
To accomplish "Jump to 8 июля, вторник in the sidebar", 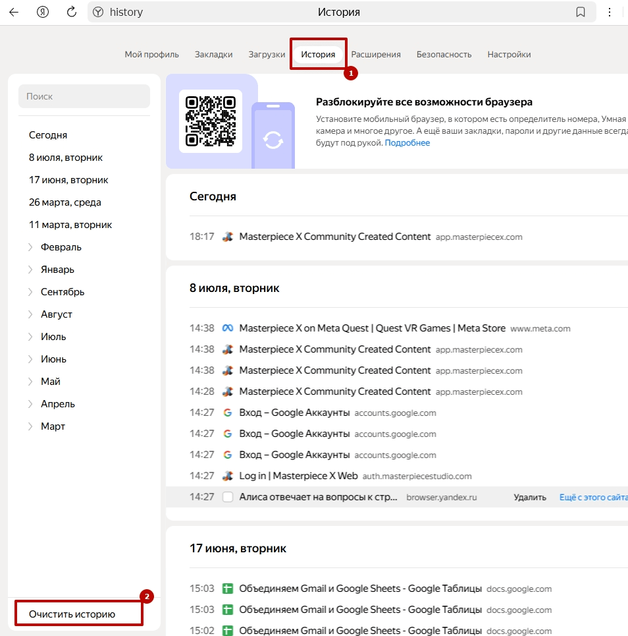I will 66,158.
